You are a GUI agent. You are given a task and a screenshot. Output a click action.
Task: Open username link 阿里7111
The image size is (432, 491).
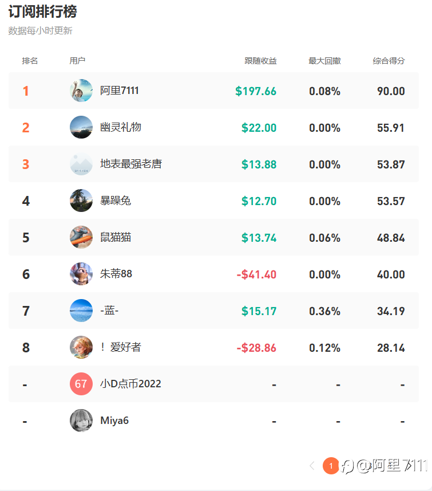(119, 91)
